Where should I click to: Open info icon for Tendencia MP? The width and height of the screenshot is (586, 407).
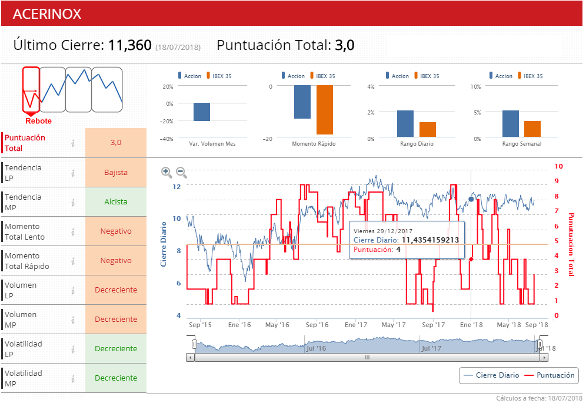pos(73,203)
